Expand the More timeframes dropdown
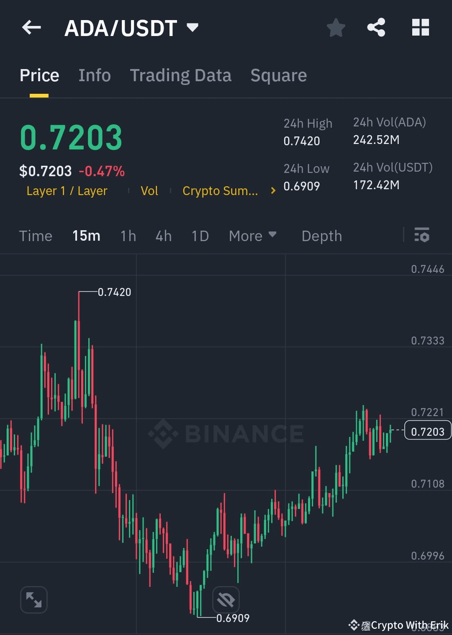 click(252, 236)
